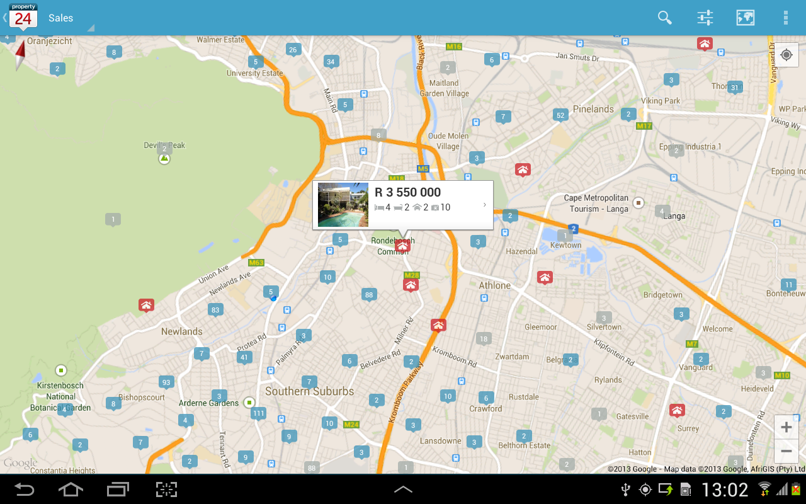Viewport: 806px width, 504px height.
Task: Tap the green marker near Devils Peak
Action: tap(164, 158)
